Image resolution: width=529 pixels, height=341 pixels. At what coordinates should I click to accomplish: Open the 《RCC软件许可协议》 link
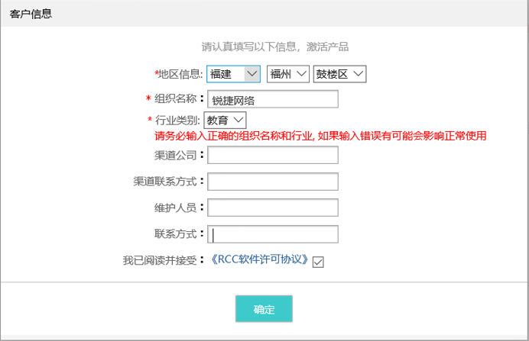259,259
